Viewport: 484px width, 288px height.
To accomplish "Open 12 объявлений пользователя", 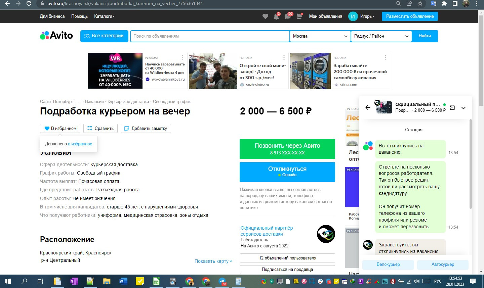I will [287, 258].
